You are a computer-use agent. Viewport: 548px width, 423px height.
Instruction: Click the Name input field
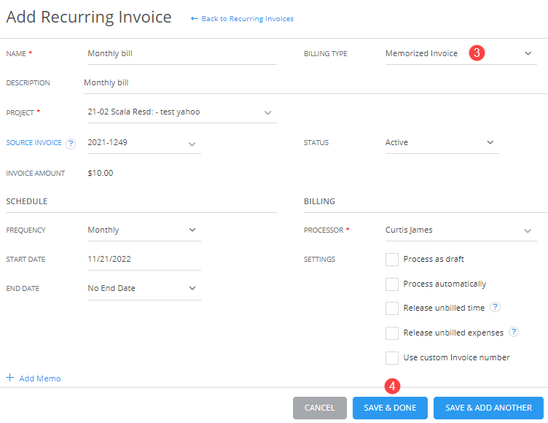pyautogui.click(x=182, y=54)
